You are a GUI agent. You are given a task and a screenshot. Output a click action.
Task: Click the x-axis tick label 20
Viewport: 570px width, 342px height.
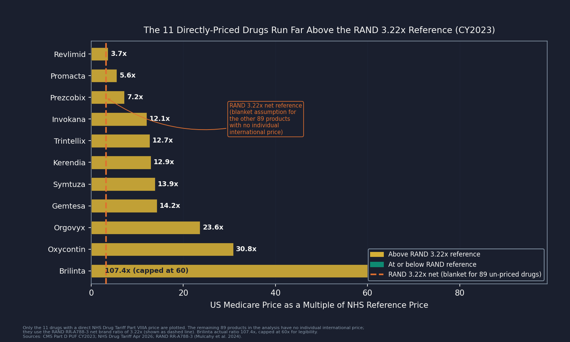coord(184,293)
